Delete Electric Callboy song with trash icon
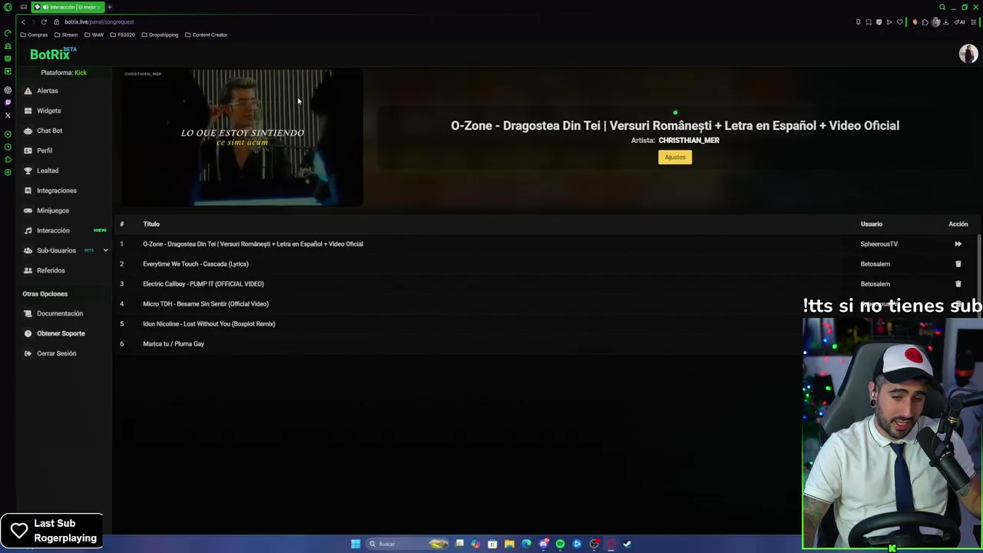The height and width of the screenshot is (553, 983). [958, 284]
